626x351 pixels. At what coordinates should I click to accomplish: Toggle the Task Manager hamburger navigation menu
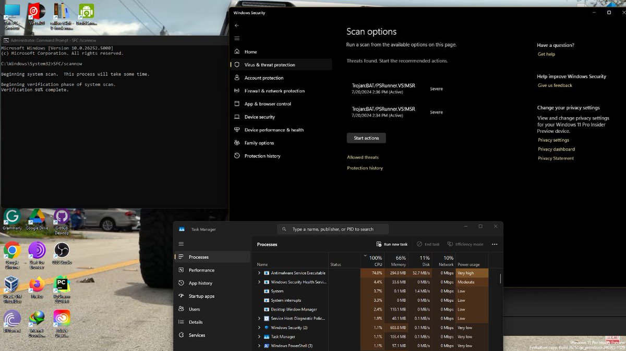coord(181,244)
